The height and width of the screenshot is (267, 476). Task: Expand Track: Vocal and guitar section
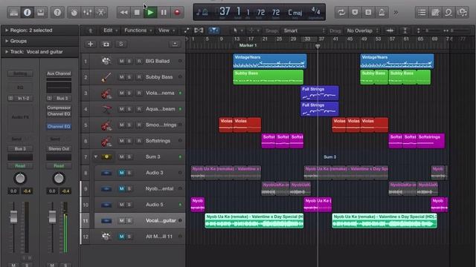(x=7, y=52)
